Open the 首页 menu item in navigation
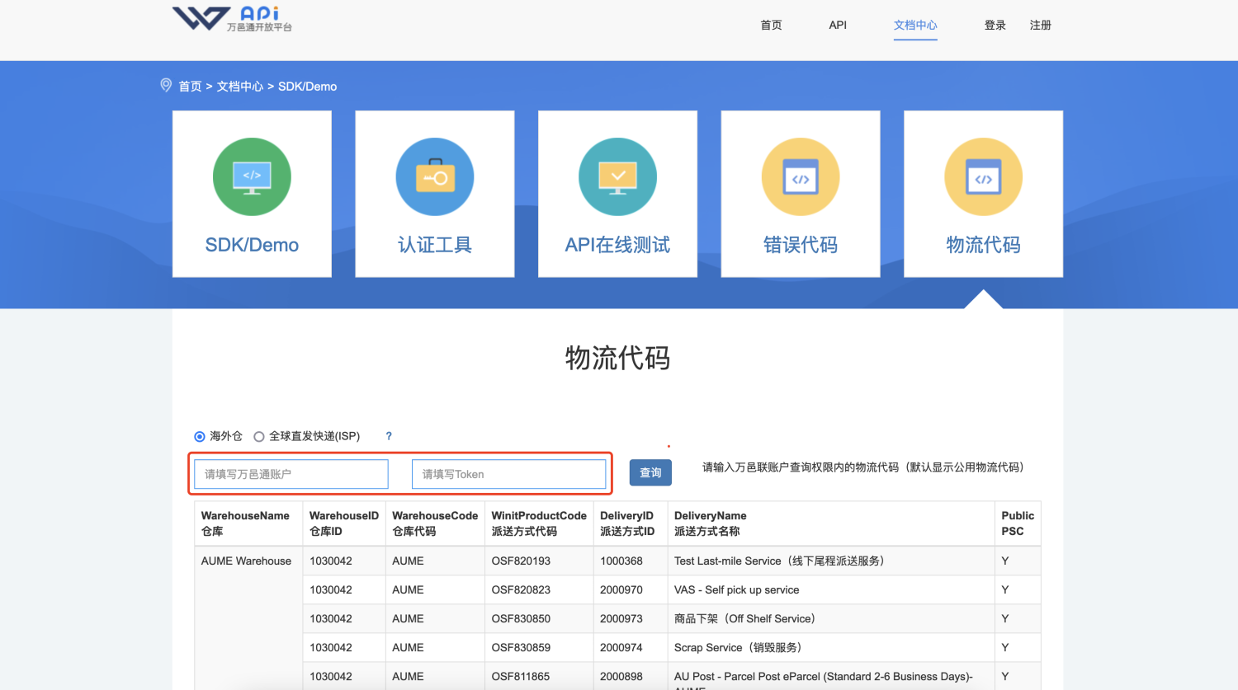The height and width of the screenshot is (690, 1238). [771, 26]
